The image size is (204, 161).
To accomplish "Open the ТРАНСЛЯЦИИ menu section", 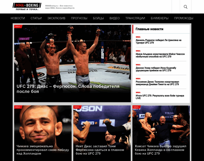I will point(135,18).
